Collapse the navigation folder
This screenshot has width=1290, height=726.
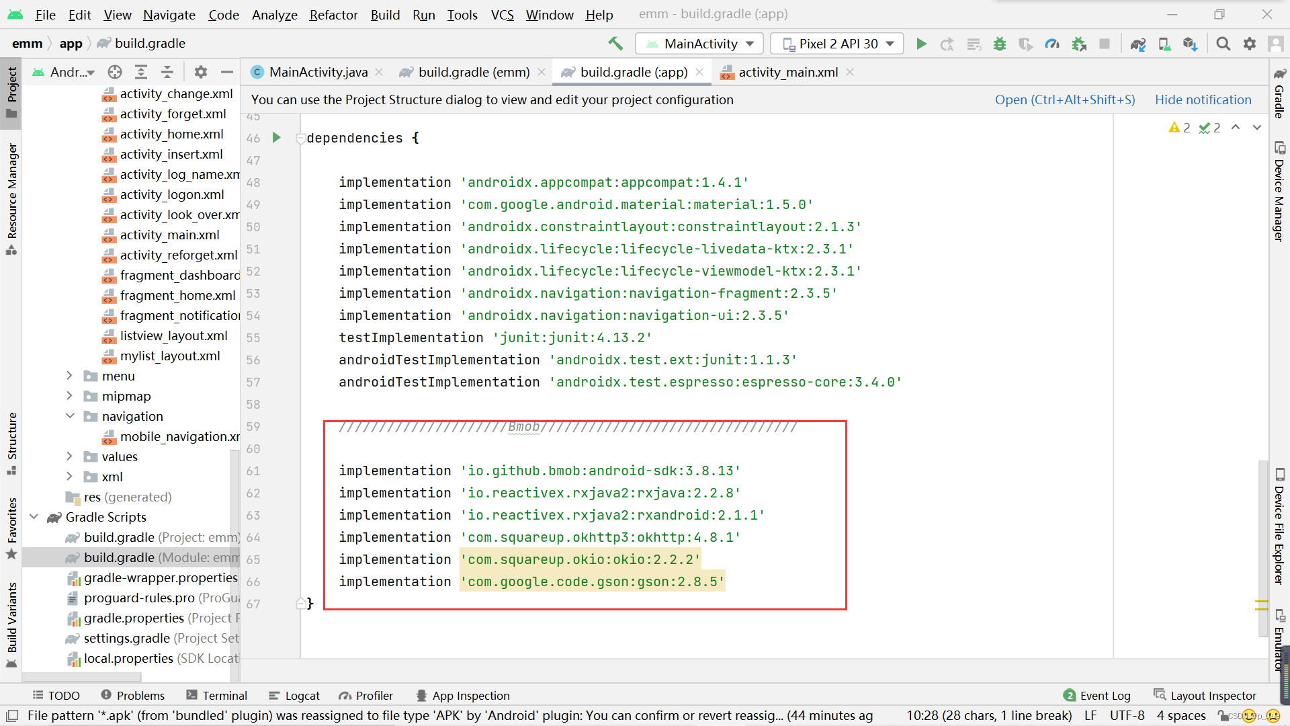click(x=69, y=415)
